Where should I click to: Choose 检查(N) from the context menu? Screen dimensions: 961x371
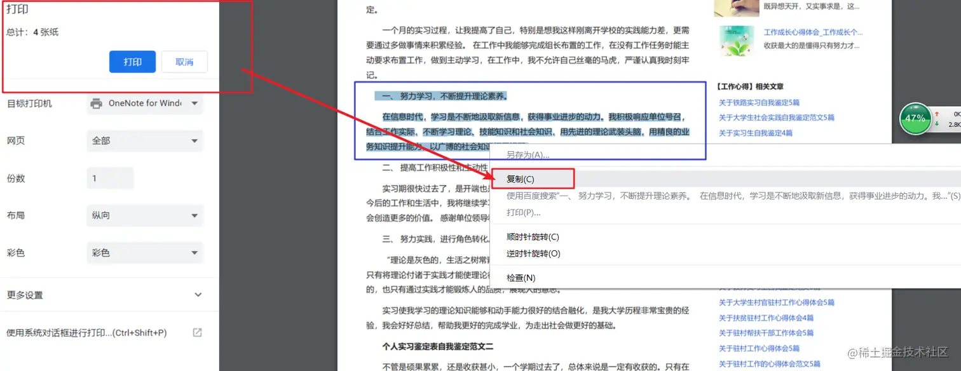(521, 278)
